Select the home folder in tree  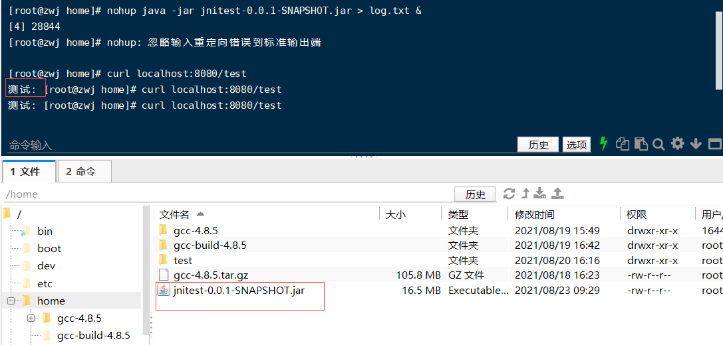pos(51,301)
